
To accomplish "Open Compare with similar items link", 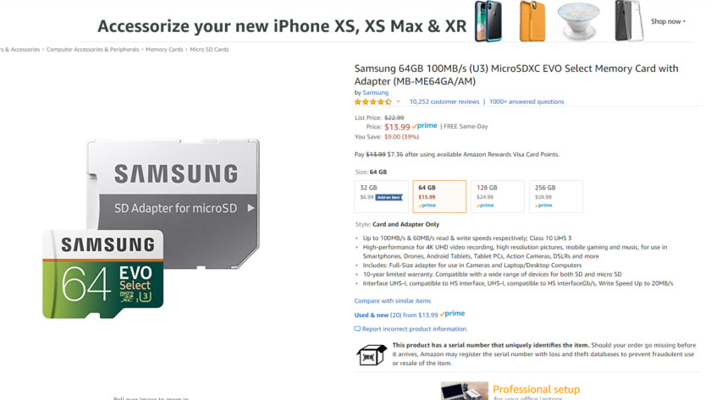I will (393, 301).
